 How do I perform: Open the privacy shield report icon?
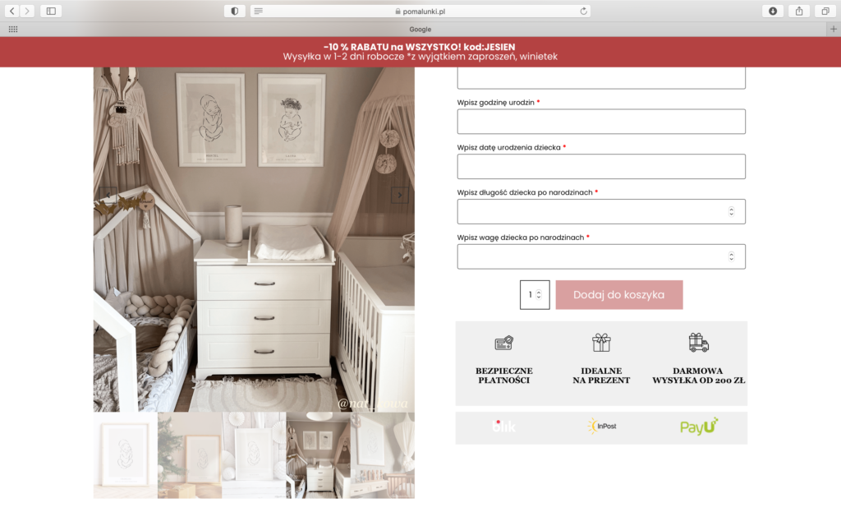click(x=234, y=11)
